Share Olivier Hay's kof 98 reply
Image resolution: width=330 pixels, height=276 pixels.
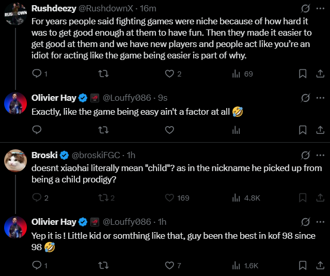320,265
